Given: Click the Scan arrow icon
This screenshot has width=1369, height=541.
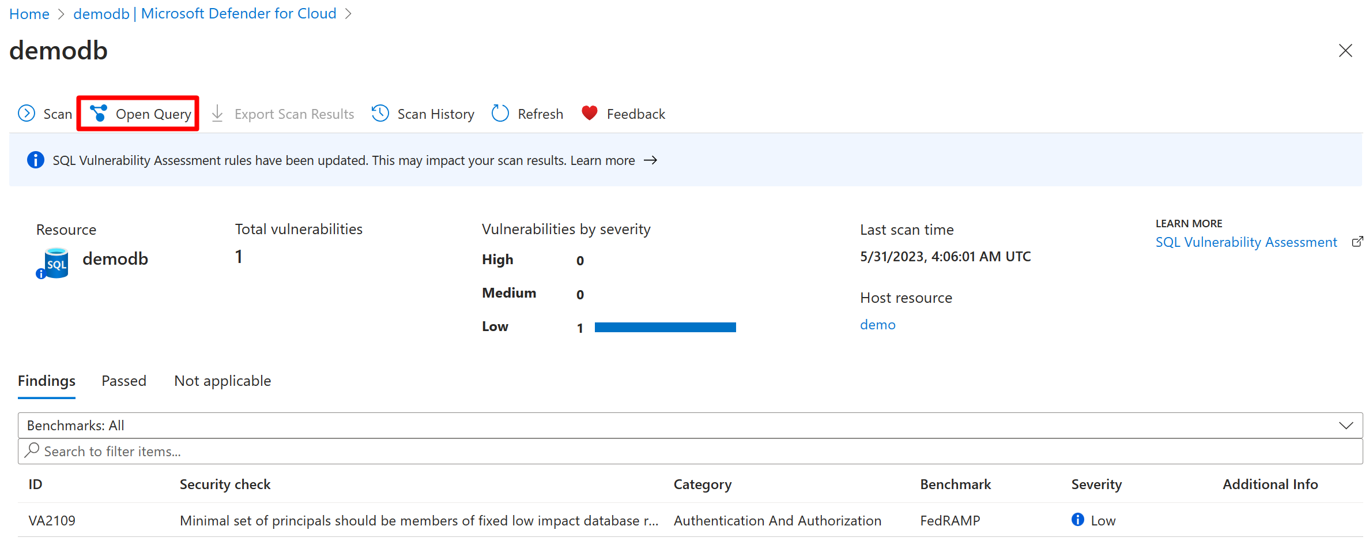Looking at the screenshot, I should coord(27,114).
